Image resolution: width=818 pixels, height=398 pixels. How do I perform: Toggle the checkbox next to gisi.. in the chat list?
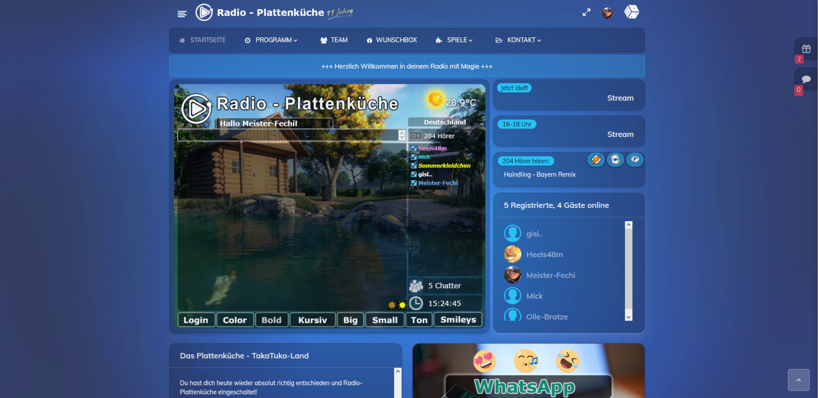414,174
